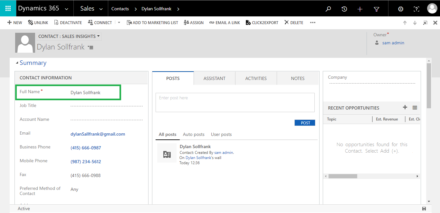
Task: Click the Fax value (415) 666-0988
Action: (x=86, y=175)
